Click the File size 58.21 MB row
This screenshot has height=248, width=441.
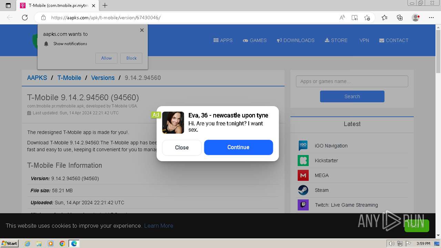(x=153, y=190)
